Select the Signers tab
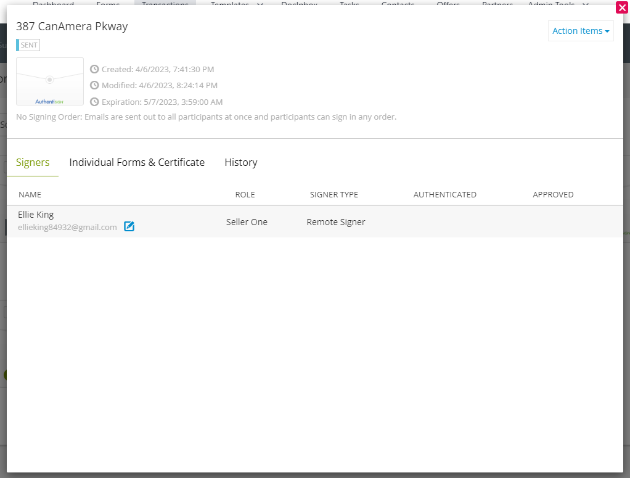The width and height of the screenshot is (630, 478). pos(32,162)
